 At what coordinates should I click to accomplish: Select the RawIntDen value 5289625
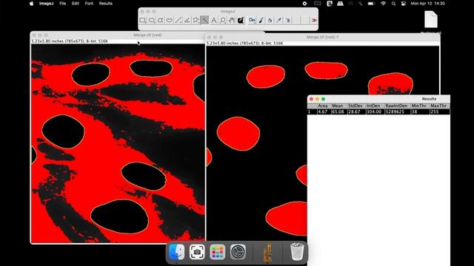click(395, 112)
